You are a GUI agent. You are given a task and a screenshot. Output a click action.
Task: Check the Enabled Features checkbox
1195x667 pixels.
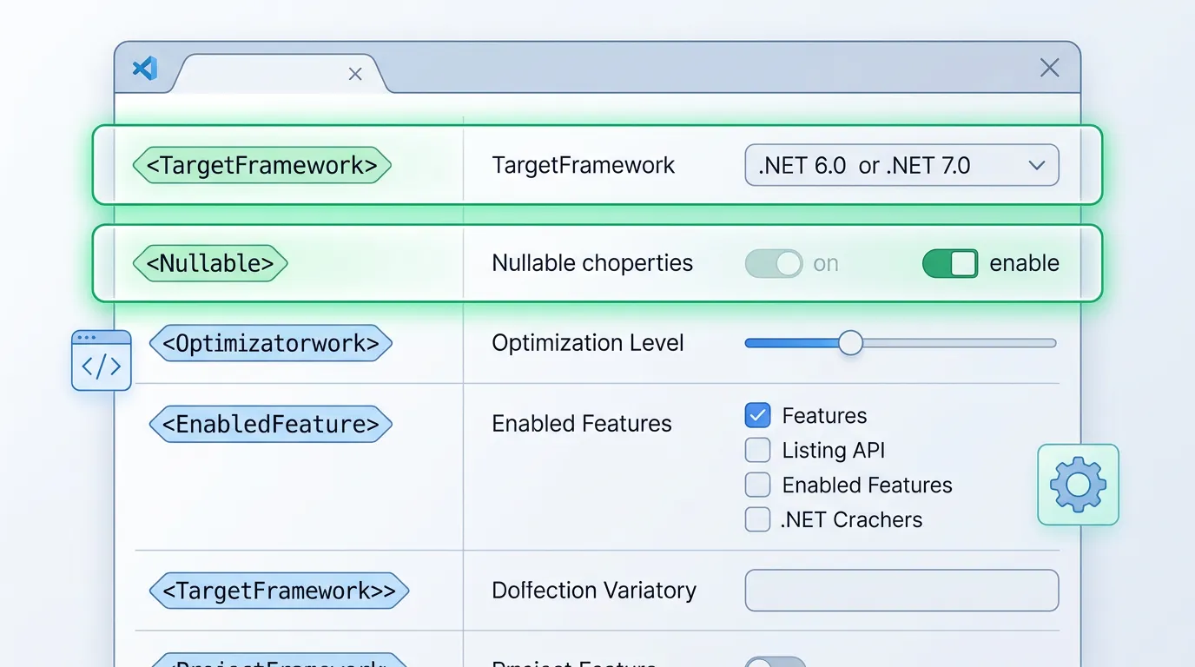(x=757, y=485)
